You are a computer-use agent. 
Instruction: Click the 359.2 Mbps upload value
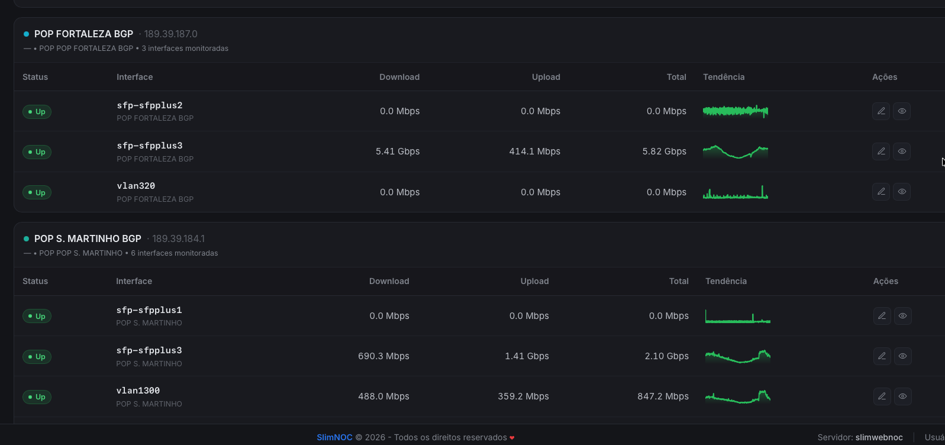click(x=523, y=396)
